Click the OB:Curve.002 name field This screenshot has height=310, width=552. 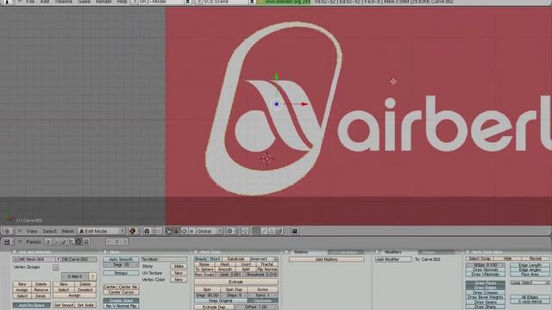pos(78,259)
